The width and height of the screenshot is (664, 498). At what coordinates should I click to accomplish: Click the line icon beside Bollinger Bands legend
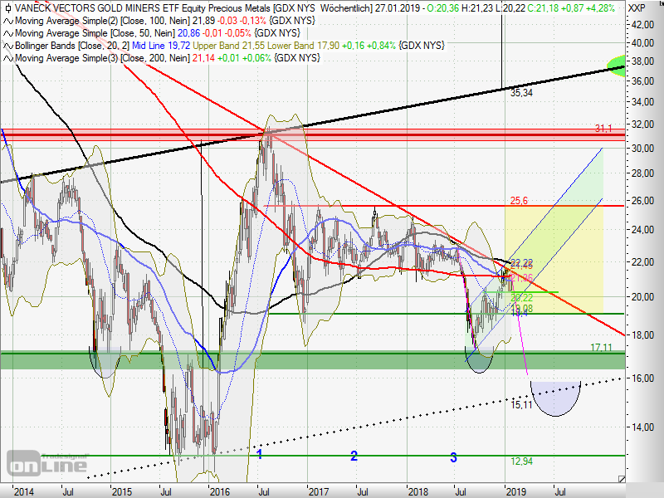click(x=8, y=46)
